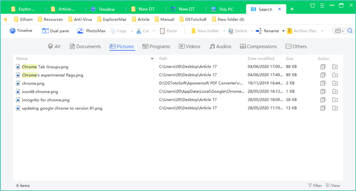Launch PhotoMax from the toolbar
The height and width of the screenshot is (191, 356).
pyautogui.click(x=91, y=31)
